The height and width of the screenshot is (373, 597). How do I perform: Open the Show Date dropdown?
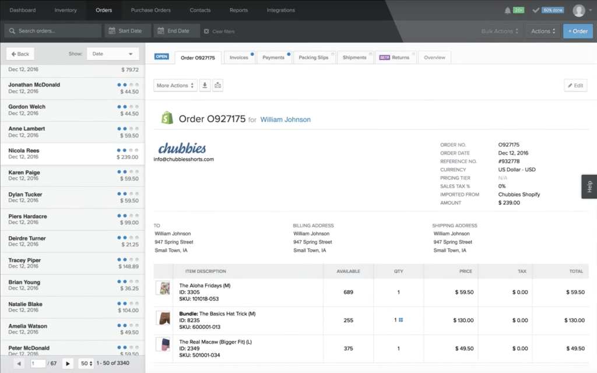(x=113, y=54)
